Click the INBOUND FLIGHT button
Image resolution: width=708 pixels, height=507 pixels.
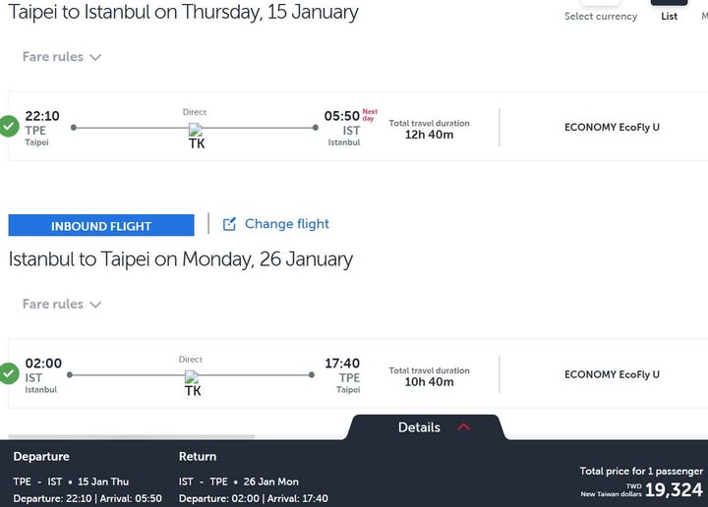point(101,226)
